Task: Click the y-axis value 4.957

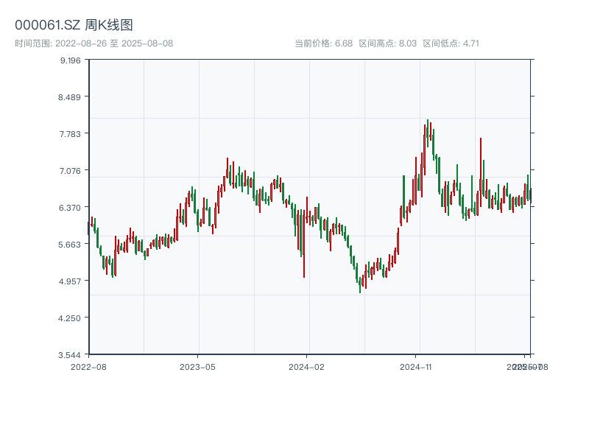Action: (69, 281)
